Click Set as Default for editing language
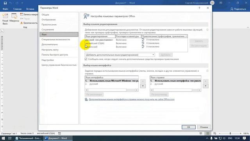 (199, 46)
